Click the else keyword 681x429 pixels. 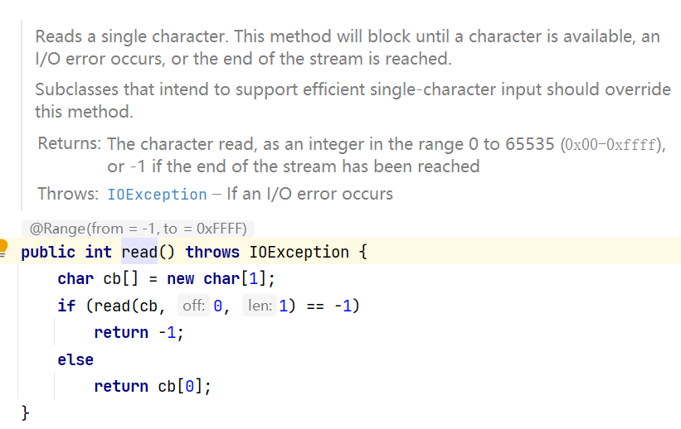(x=75, y=359)
